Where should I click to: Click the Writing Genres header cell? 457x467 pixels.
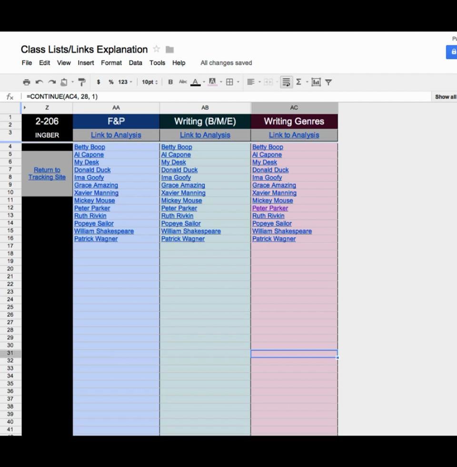tap(294, 121)
